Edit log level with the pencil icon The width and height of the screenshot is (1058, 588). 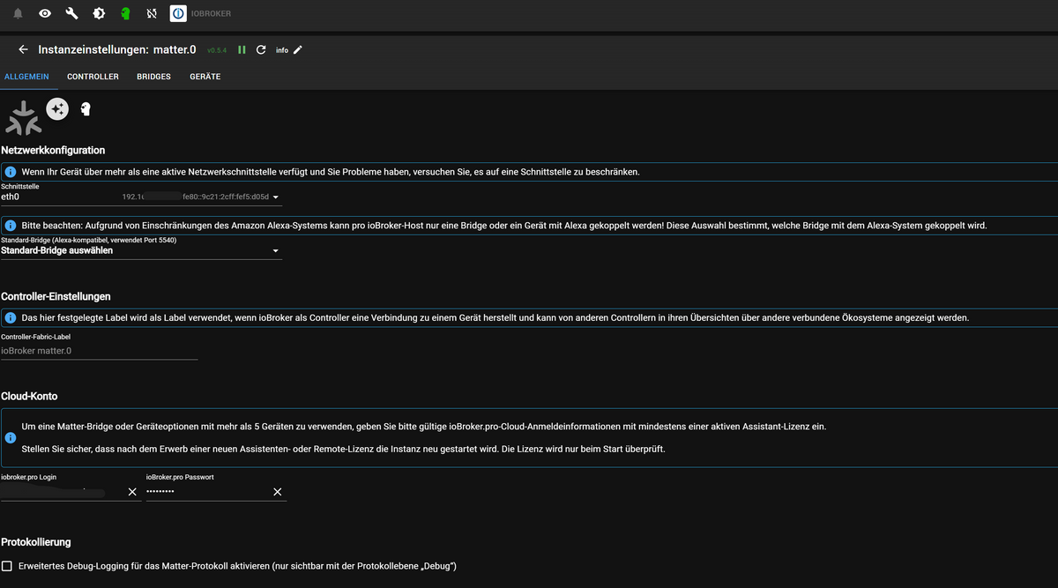298,50
